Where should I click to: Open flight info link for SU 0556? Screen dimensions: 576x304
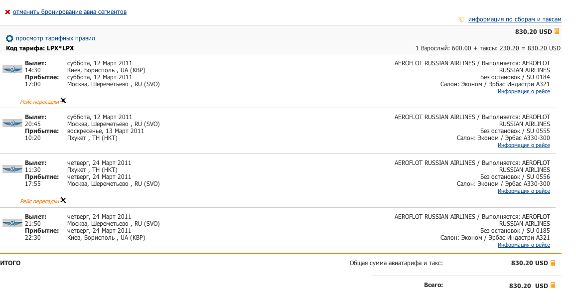coord(524,191)
